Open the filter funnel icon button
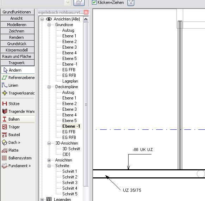 [x=131, y=2]
